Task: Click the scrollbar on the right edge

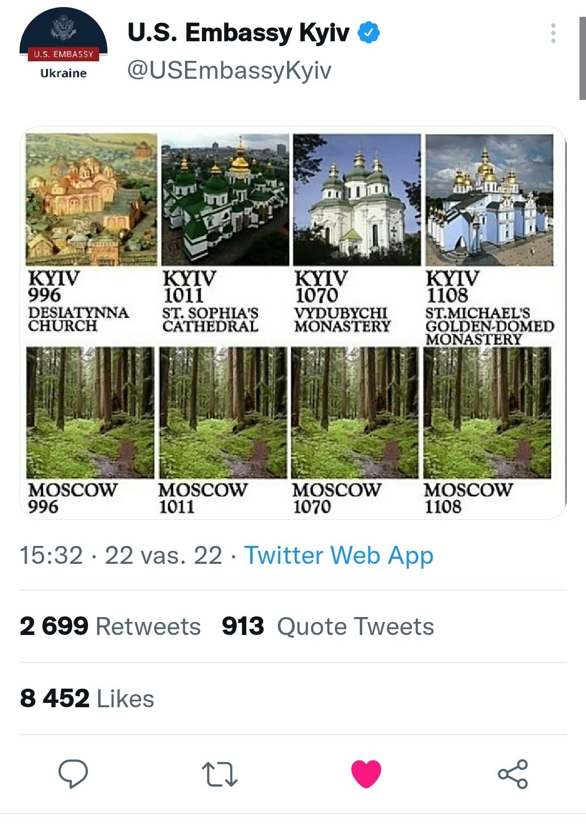Action: [x=582, y=59]
